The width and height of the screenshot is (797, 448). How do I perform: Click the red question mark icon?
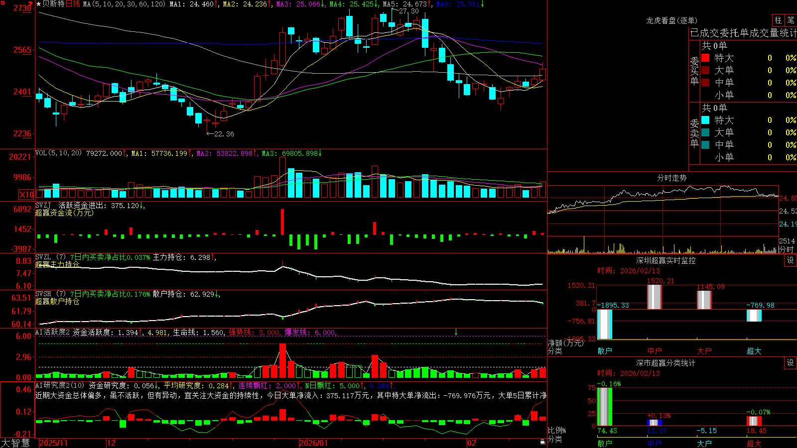click(31, 3)
